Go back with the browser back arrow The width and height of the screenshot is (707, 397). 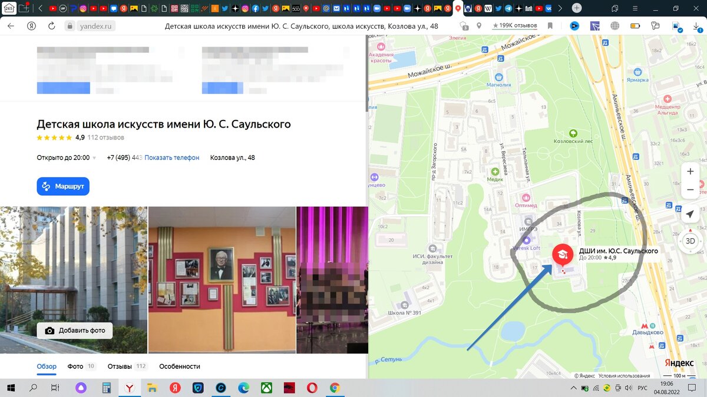(11, 26)
